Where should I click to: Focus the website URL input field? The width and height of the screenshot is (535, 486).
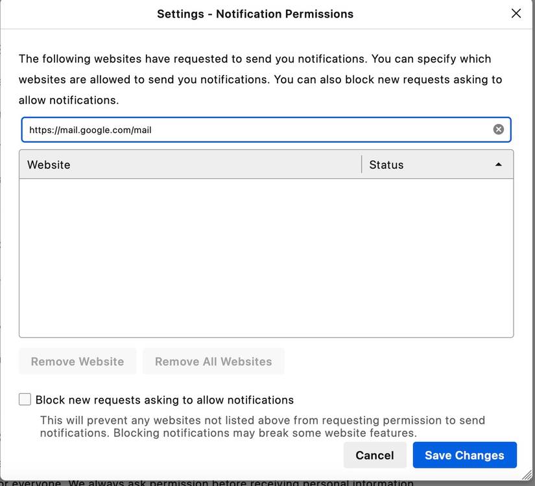(259, 129)
